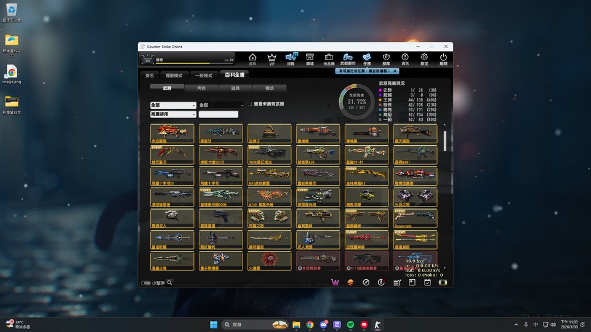Screen dimensions: 591x332
Task: Expand the second 全部 filter dropdown
Action: tap(221, 105)
